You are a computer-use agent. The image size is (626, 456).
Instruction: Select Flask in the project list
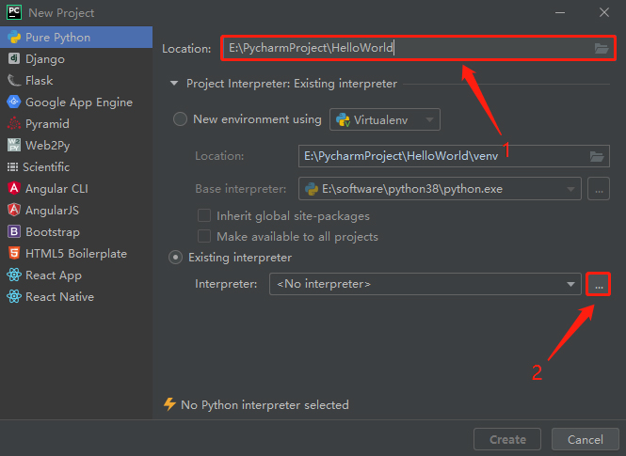click(76, 81)
